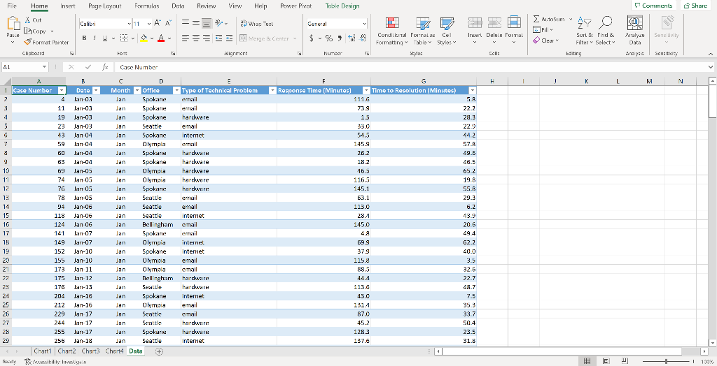Select Top Align

185,23
